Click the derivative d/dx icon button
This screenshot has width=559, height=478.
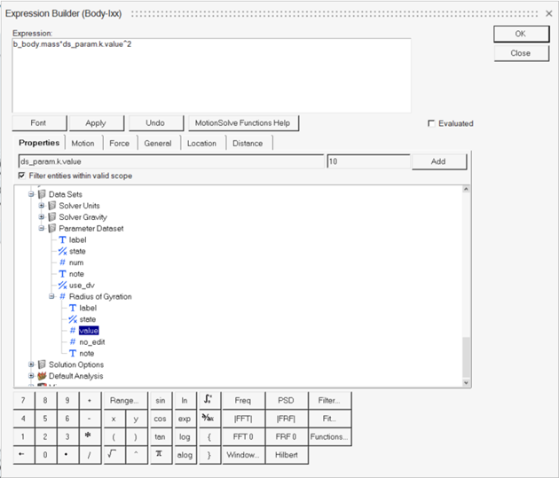click(x=207, y=419)
